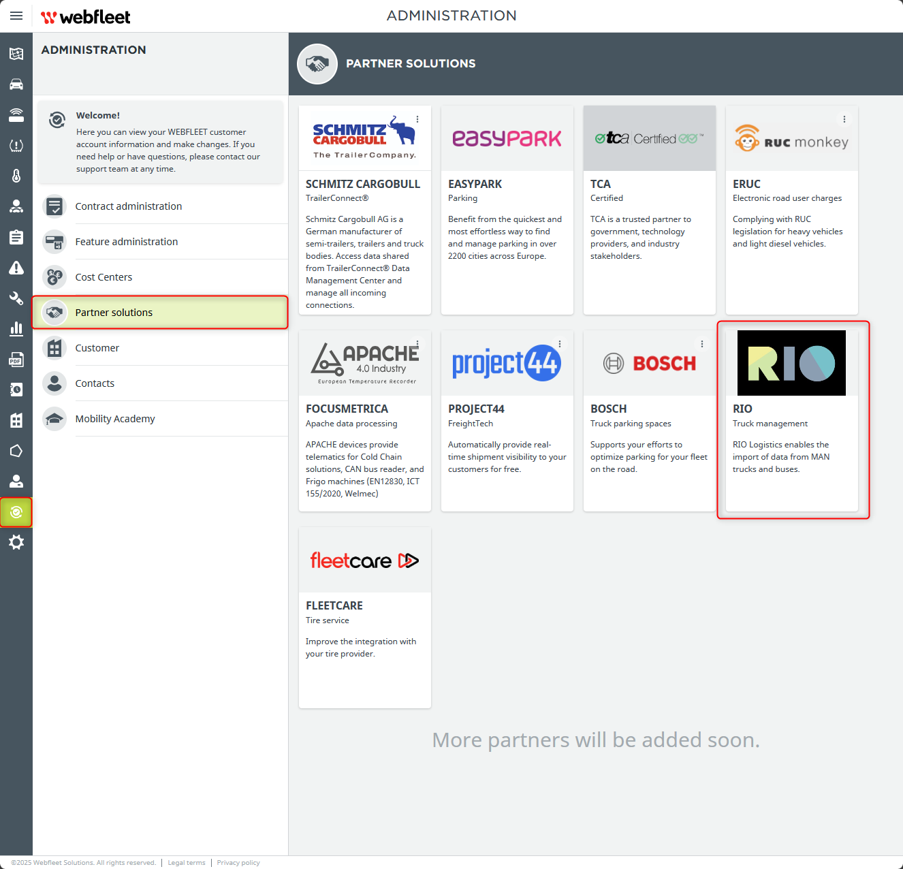Open the connected devices router icon
The image size is (903, 869).
pyautogui.click(x=16, y=114)
